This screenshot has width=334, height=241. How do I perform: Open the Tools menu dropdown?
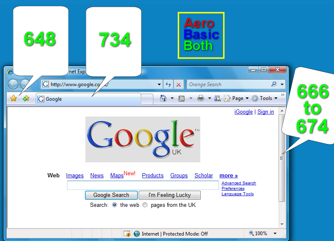[264, 98]
